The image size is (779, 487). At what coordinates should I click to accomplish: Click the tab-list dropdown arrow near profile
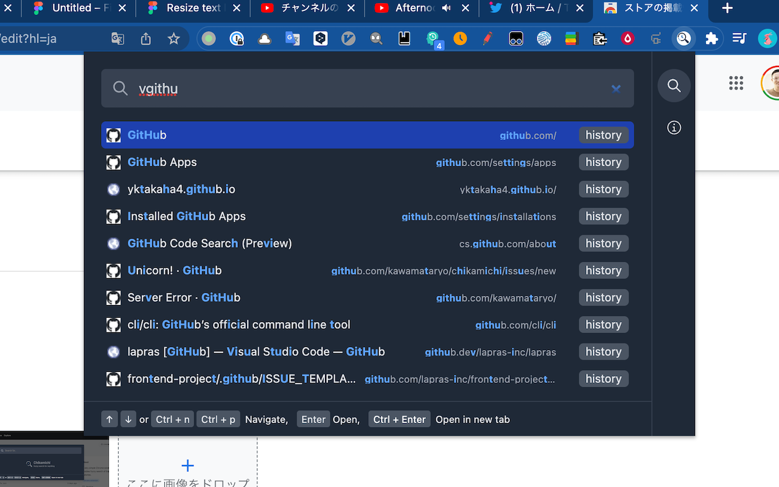[739, 38]
